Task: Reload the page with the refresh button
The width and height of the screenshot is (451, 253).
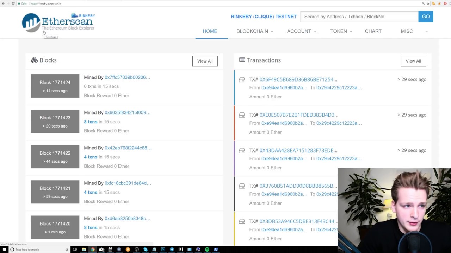Action: click(13, 4)
